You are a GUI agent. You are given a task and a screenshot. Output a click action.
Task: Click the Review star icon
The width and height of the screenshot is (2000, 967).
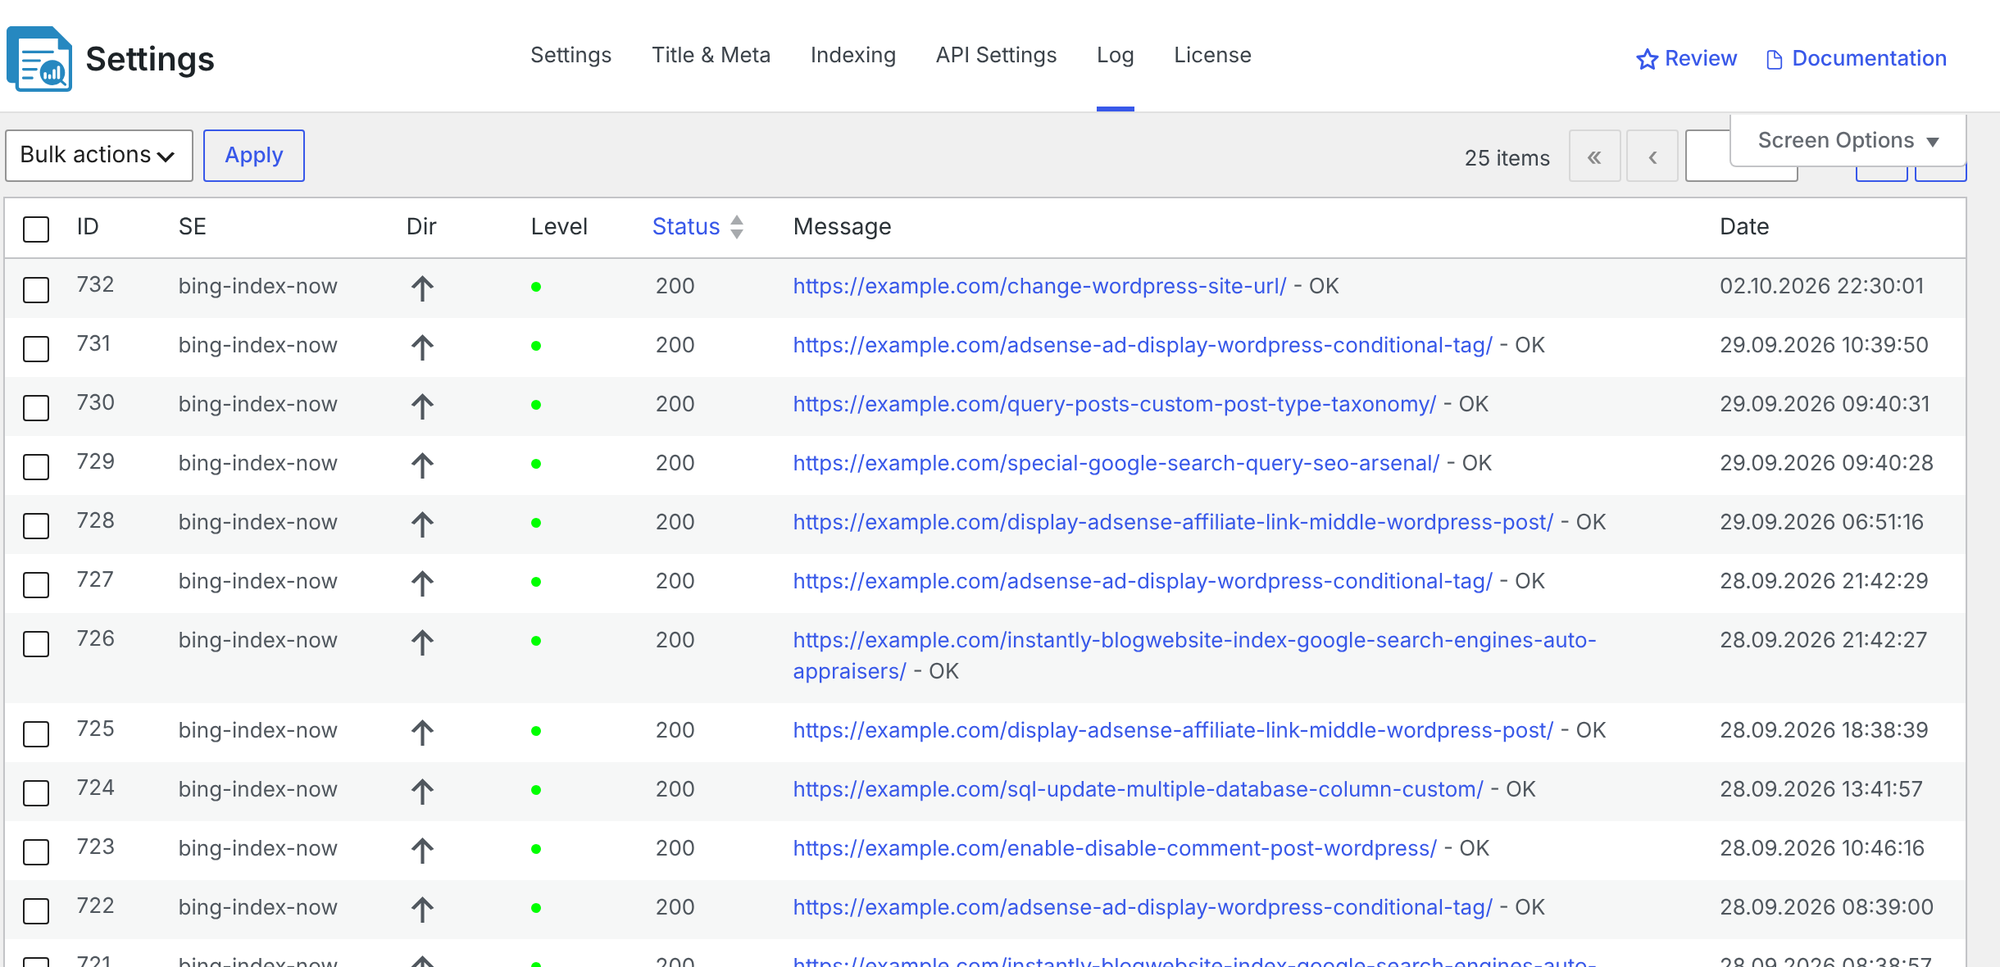tap(1647, 59)
